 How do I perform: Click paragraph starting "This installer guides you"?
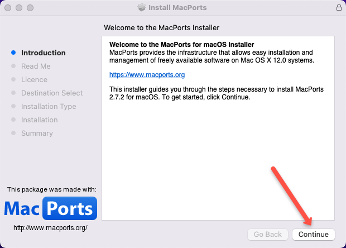click(217, 93)
